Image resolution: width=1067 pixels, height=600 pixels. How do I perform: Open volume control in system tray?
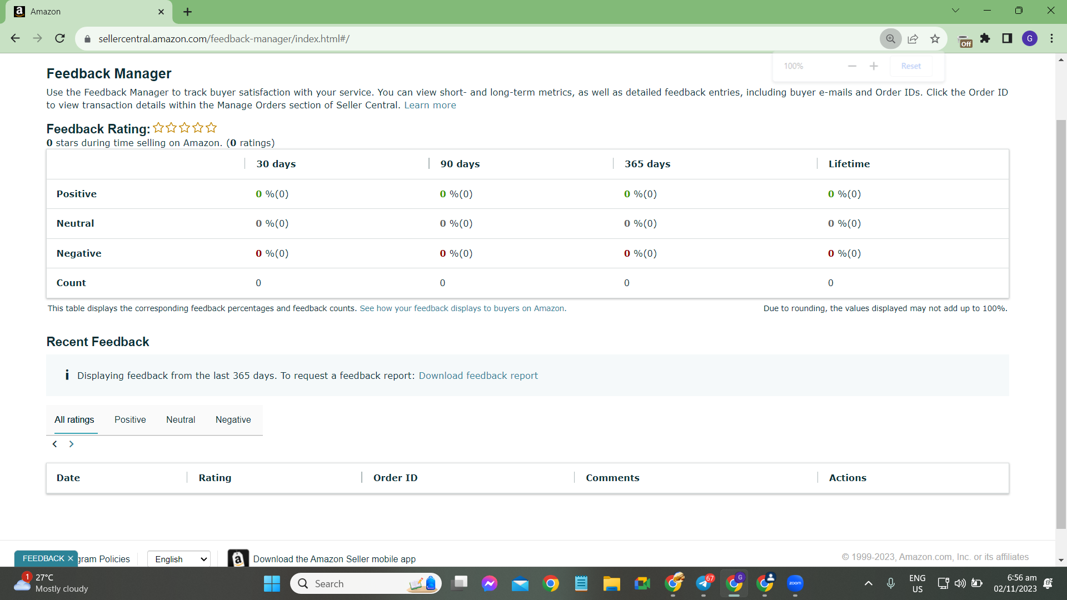960,583
